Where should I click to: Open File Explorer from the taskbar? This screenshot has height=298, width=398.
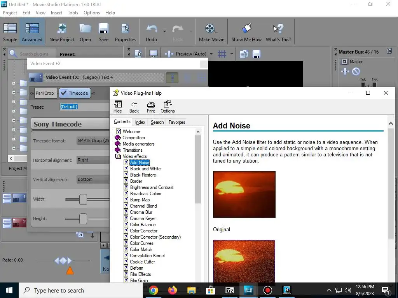tap(191, 290)
